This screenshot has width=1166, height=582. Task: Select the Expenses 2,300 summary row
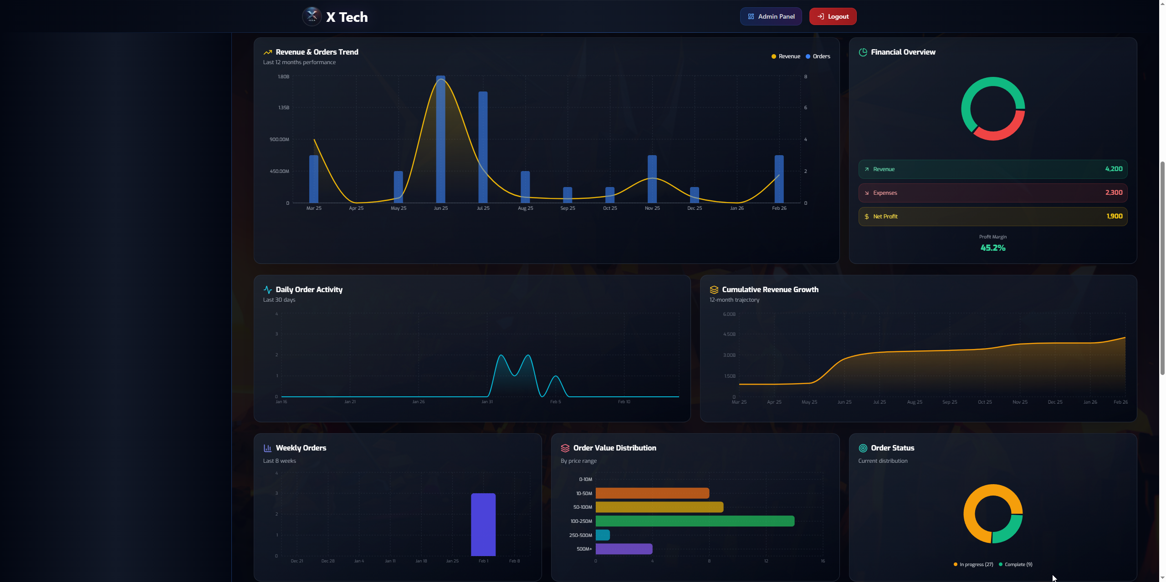click(x=993, y=193)
